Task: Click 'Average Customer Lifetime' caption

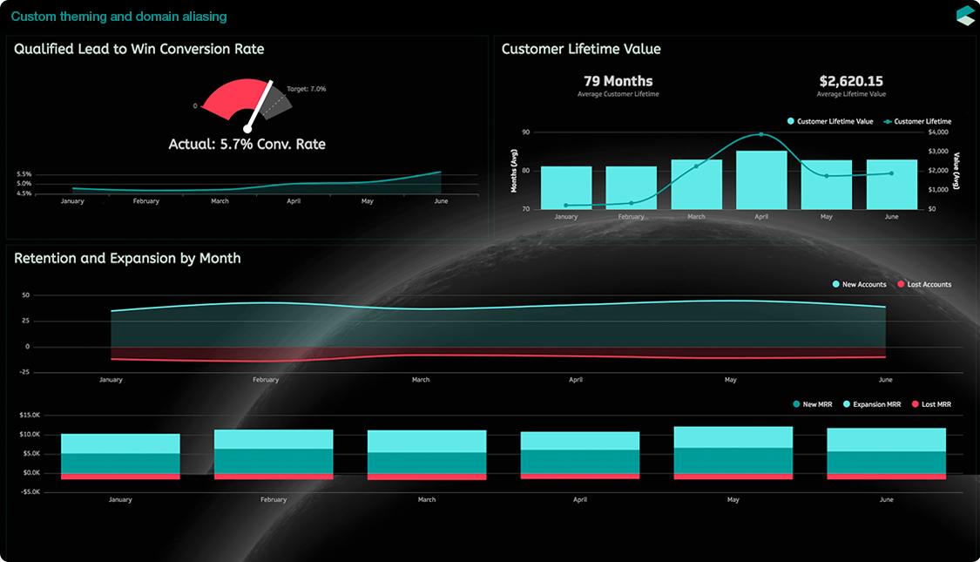Action: click(618, 94)
